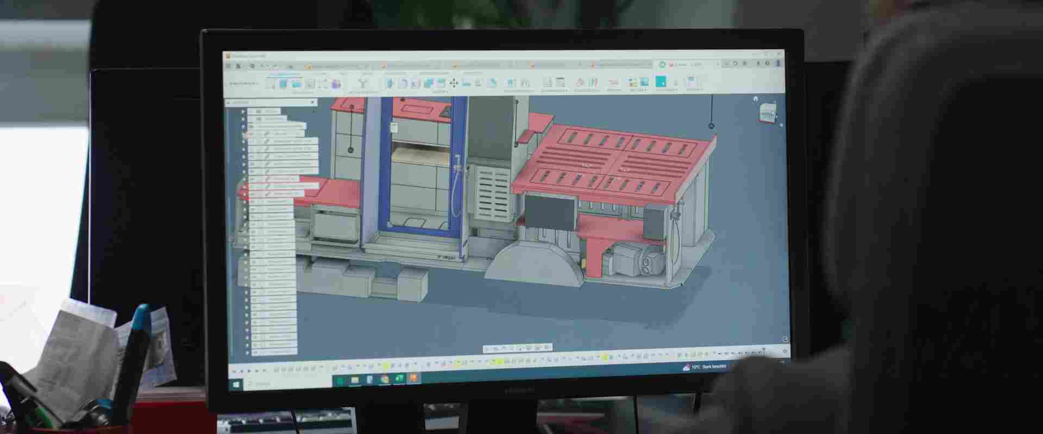Click the green circular status icon
The image size is (1043, 434).
tap(662, 64)
